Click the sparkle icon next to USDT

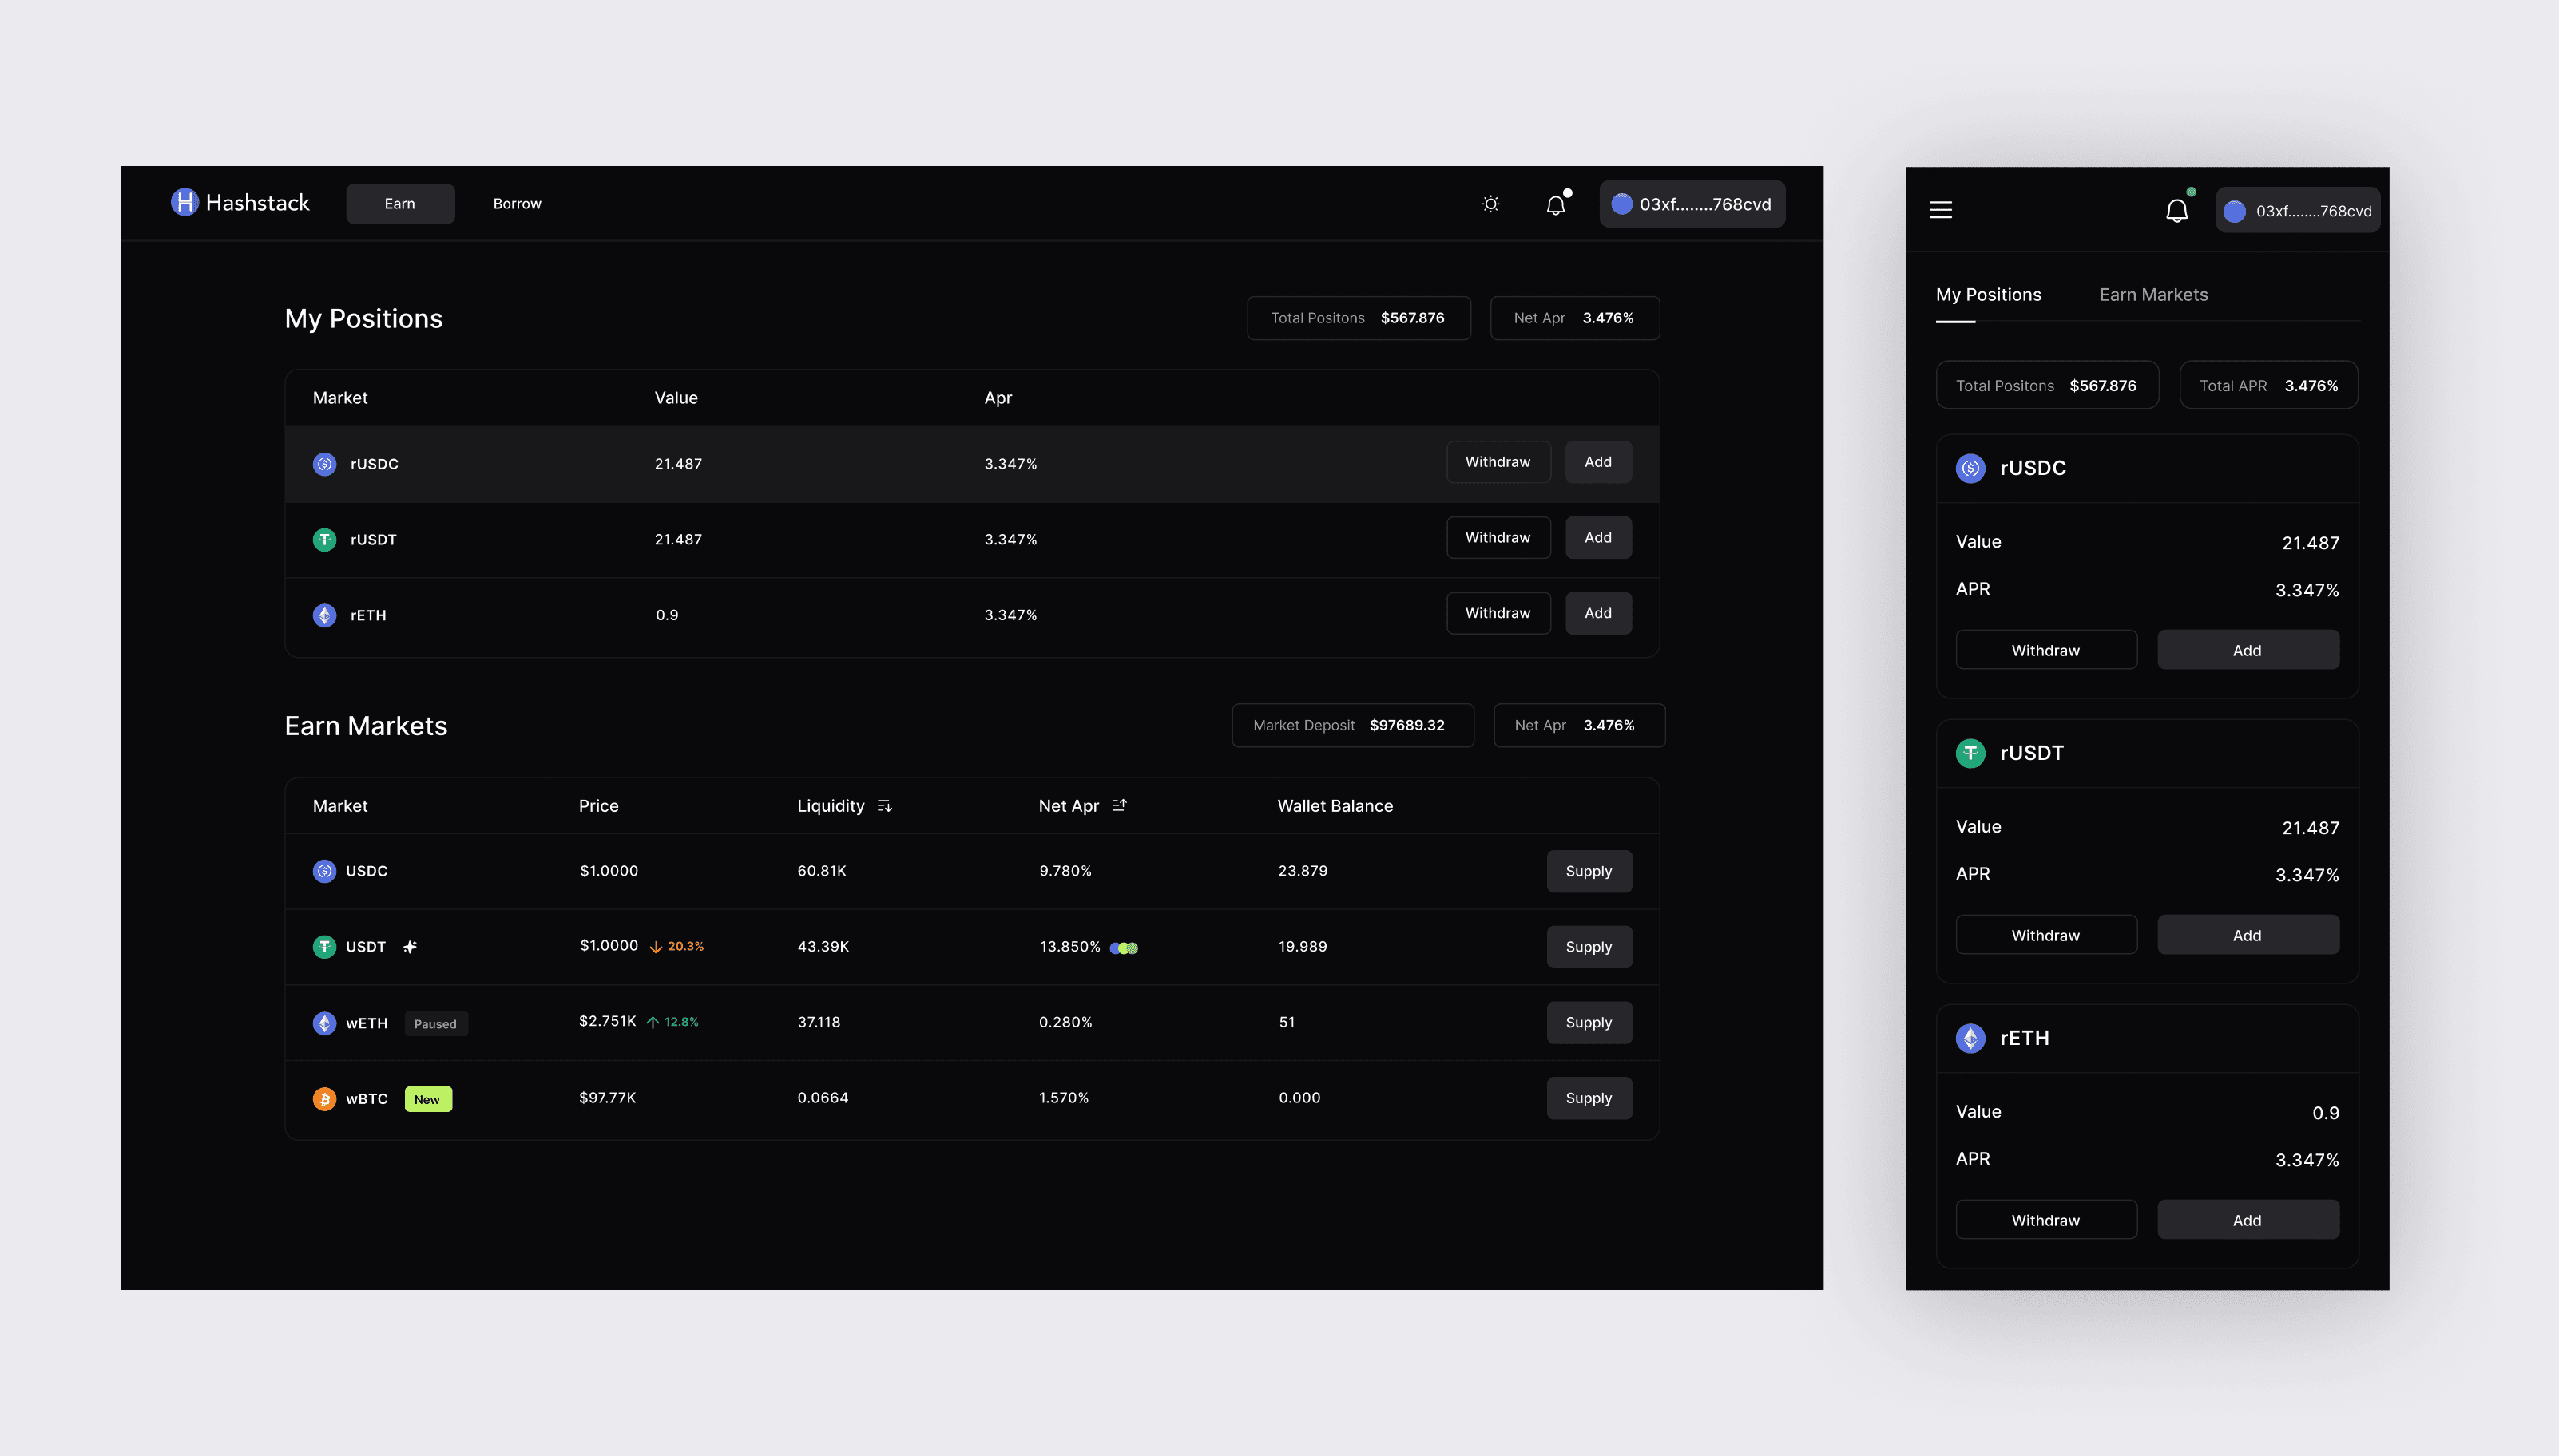click(411, 947)
